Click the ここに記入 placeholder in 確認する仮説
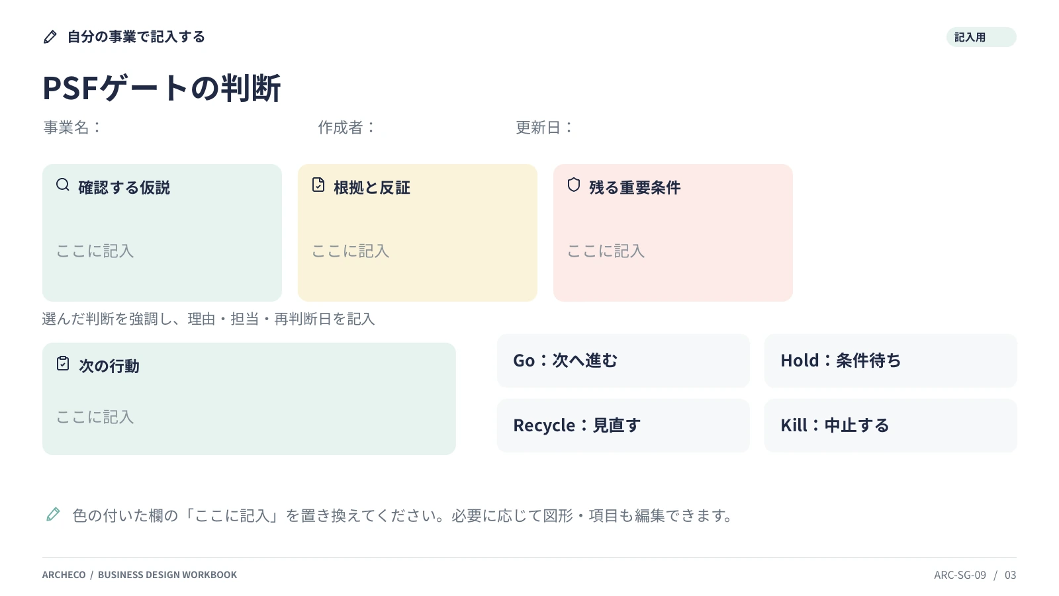The height and width of the screenshot is (596, 1059). pos(95,251)
